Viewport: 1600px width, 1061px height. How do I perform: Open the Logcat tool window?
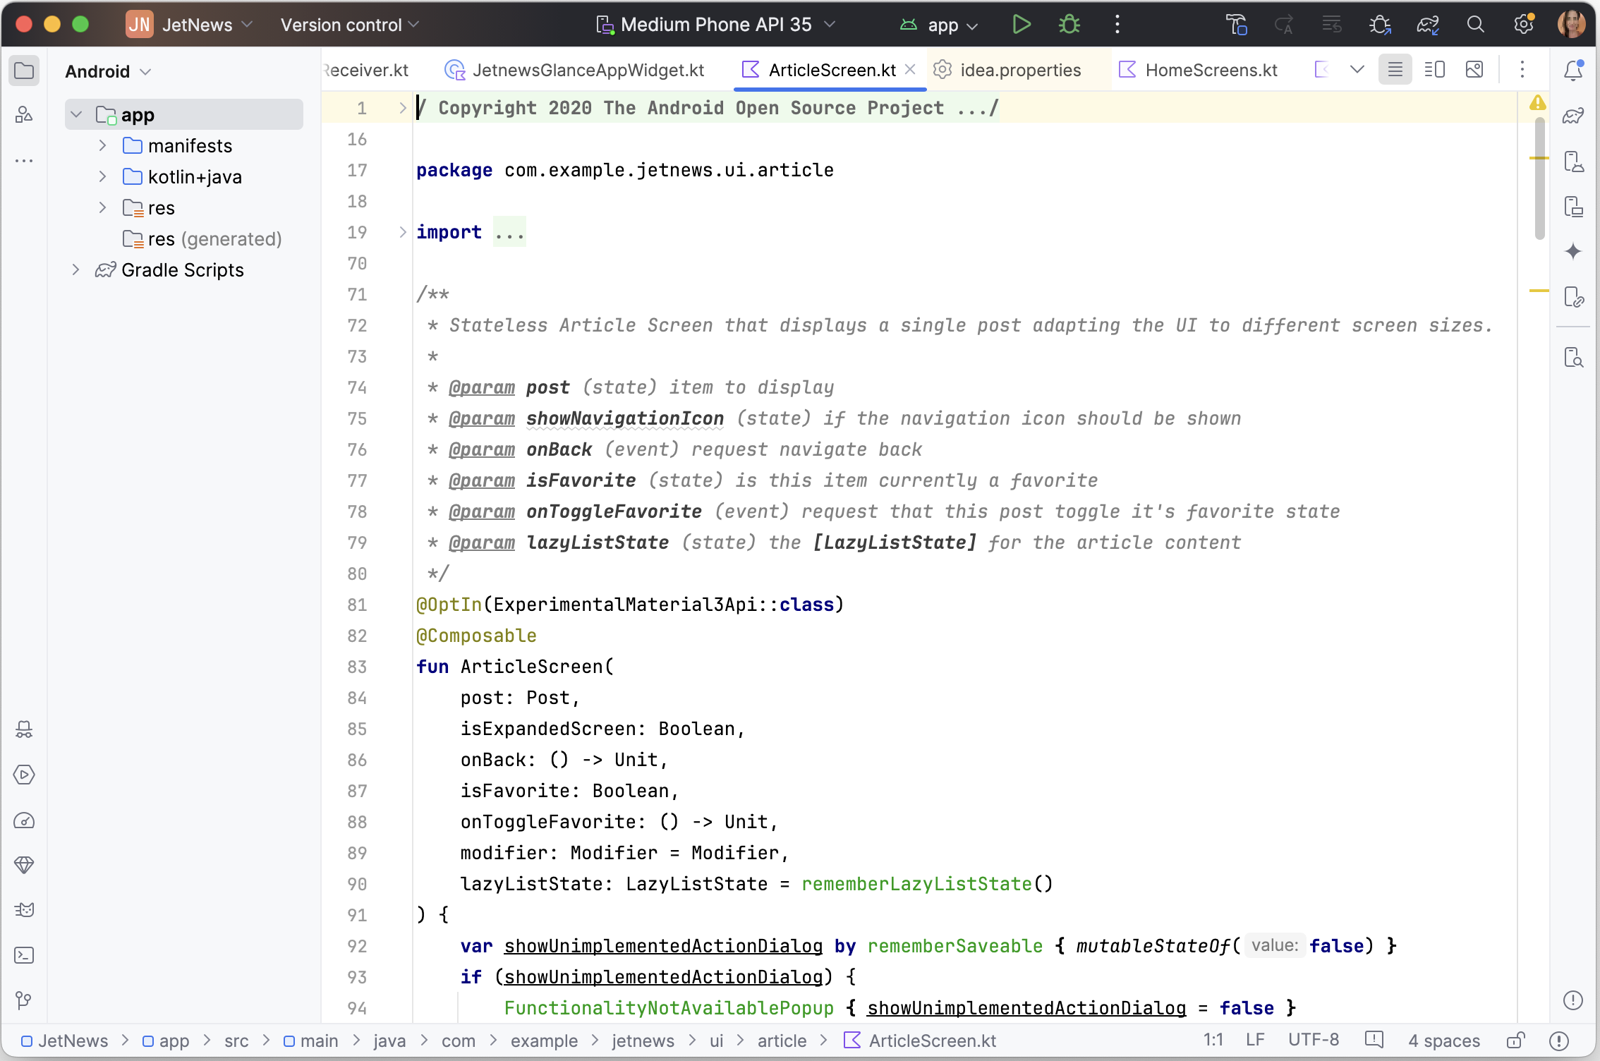(24, 910)
